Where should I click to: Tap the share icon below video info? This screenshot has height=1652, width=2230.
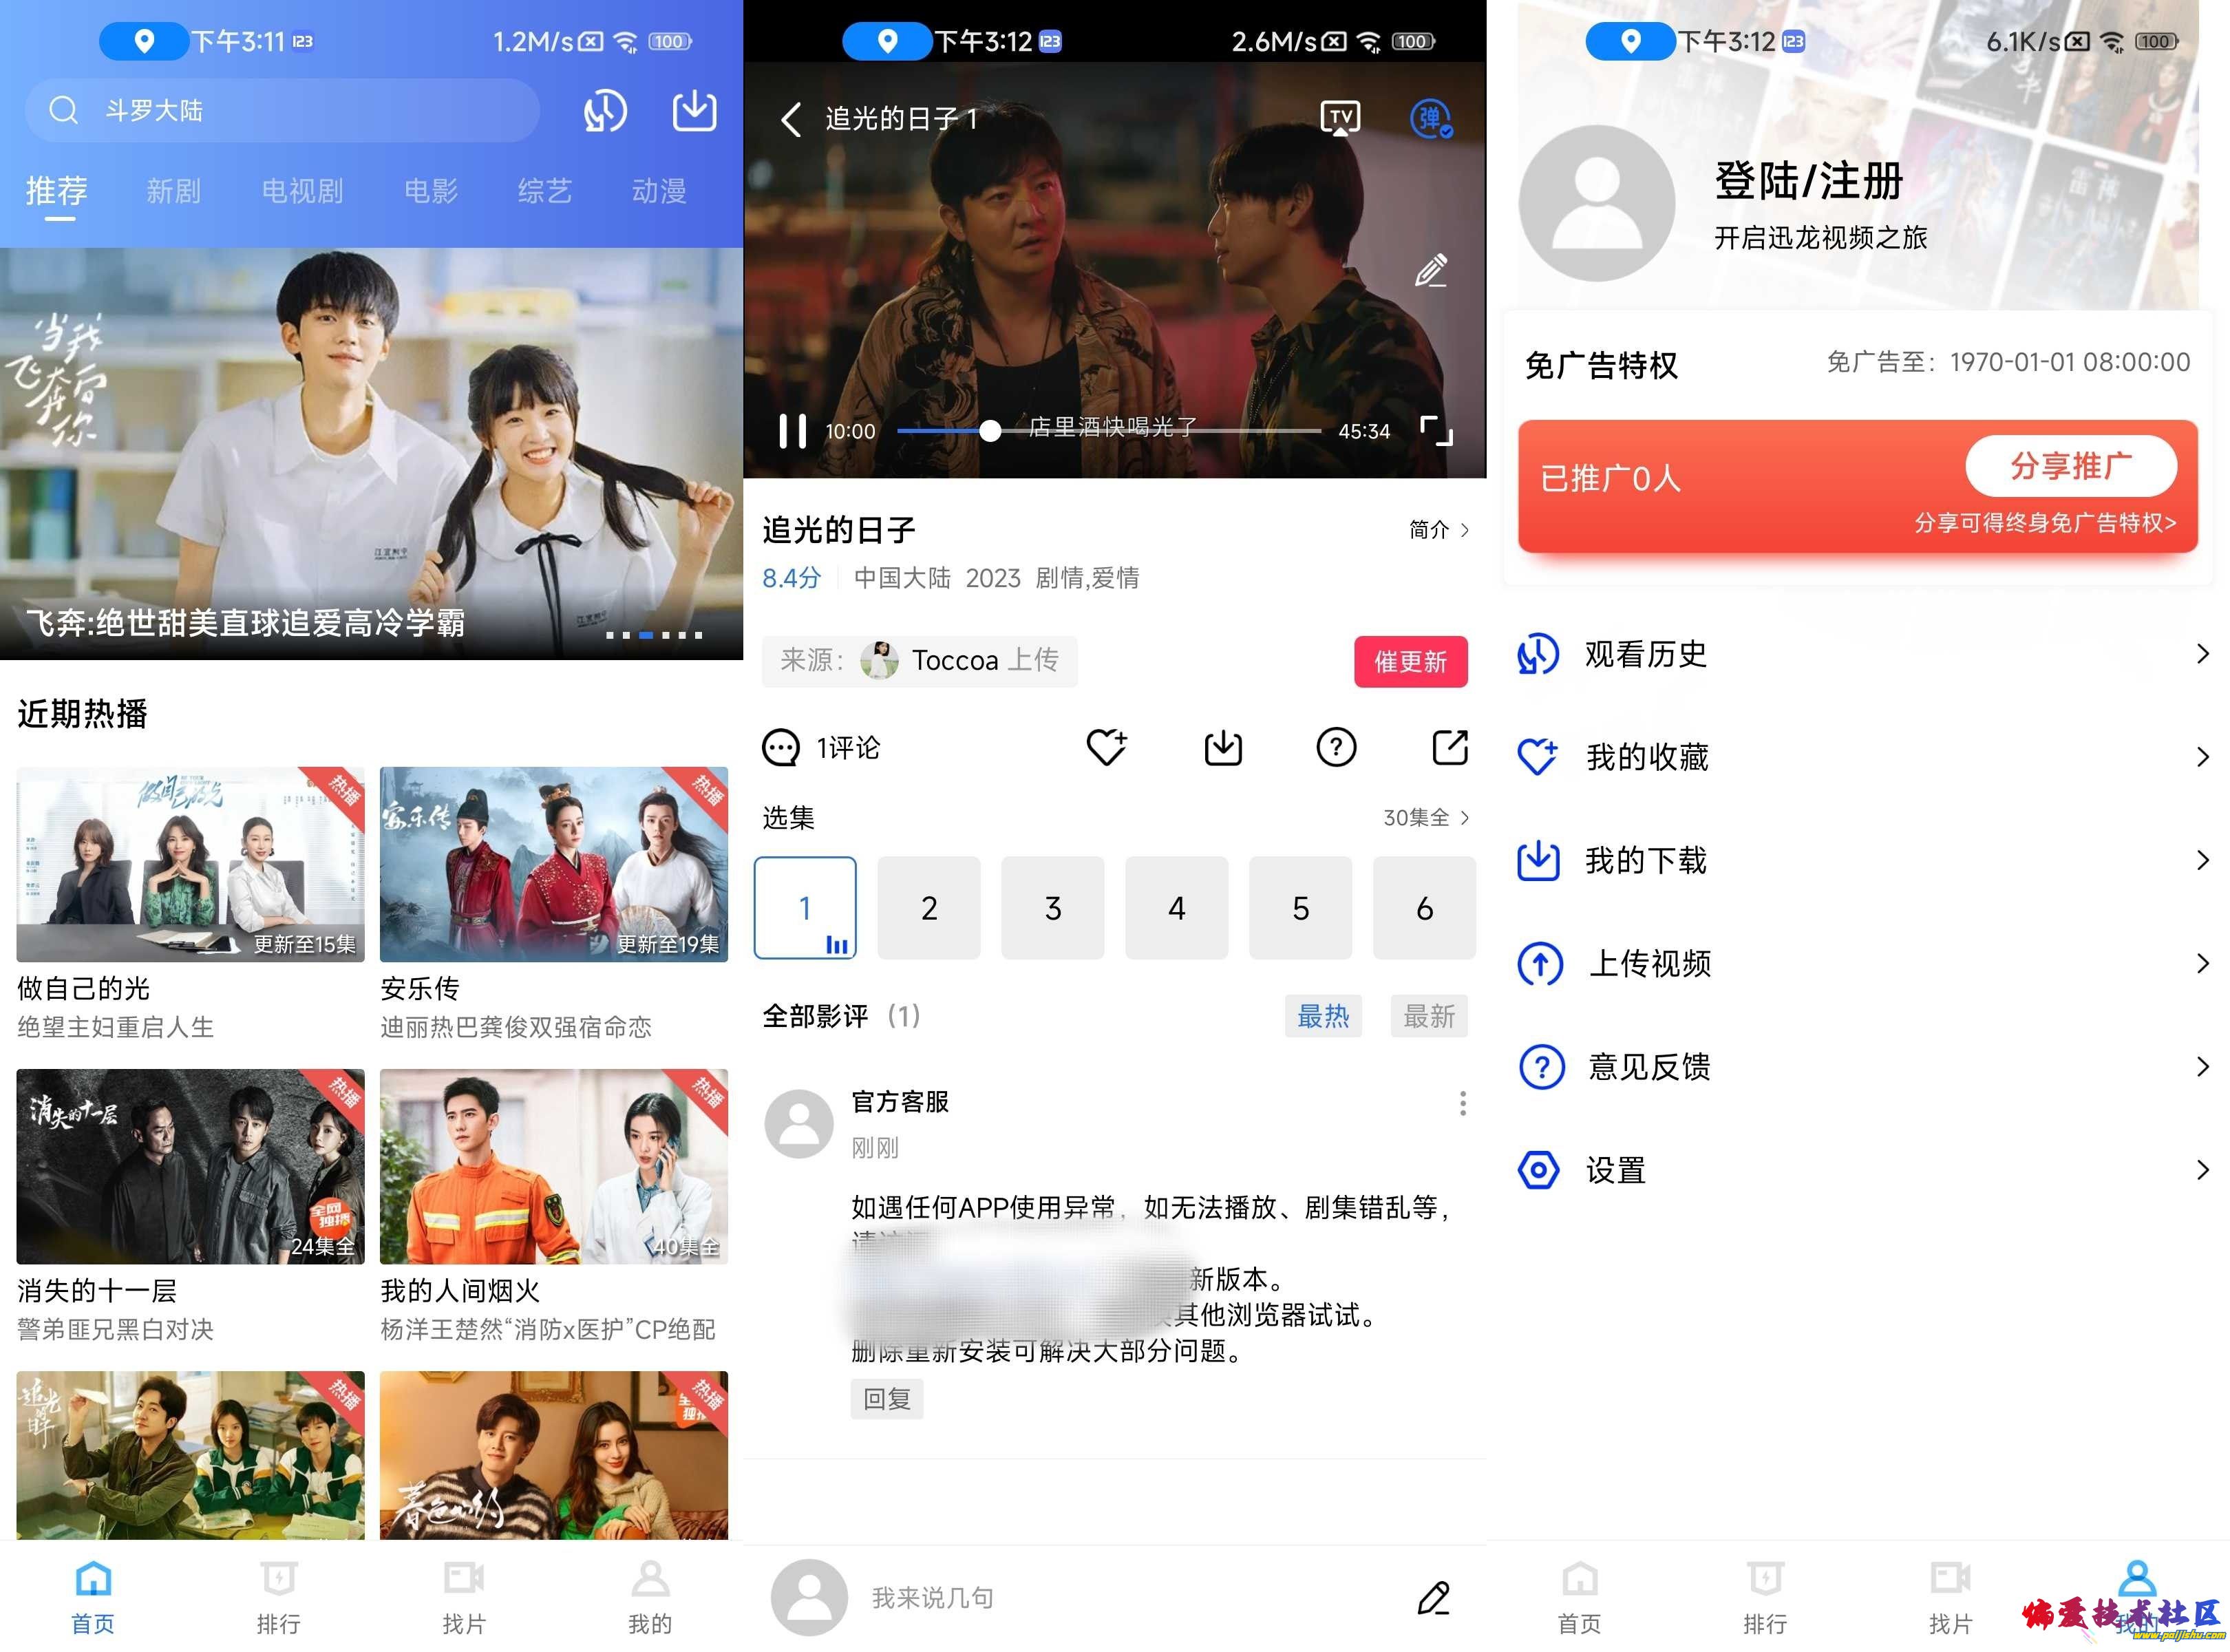(1449, 747)
